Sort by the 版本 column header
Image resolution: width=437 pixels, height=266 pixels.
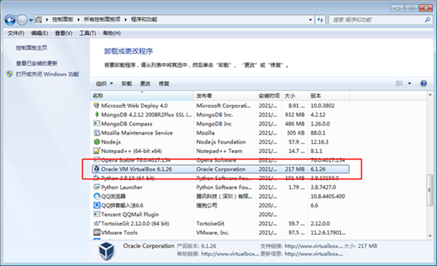328,96
